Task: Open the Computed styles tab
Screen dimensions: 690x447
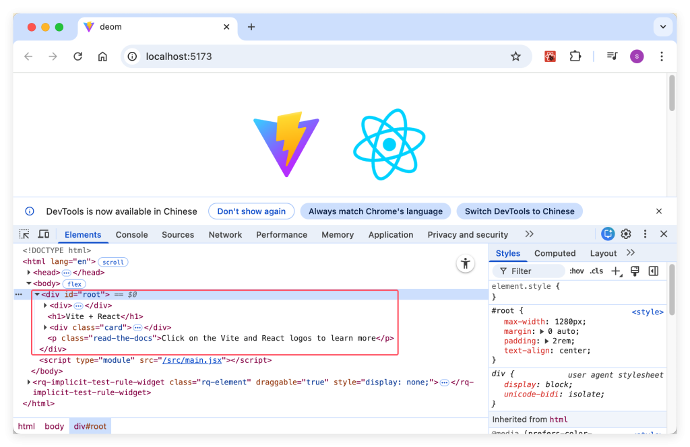Action: (x=555, y=254)
